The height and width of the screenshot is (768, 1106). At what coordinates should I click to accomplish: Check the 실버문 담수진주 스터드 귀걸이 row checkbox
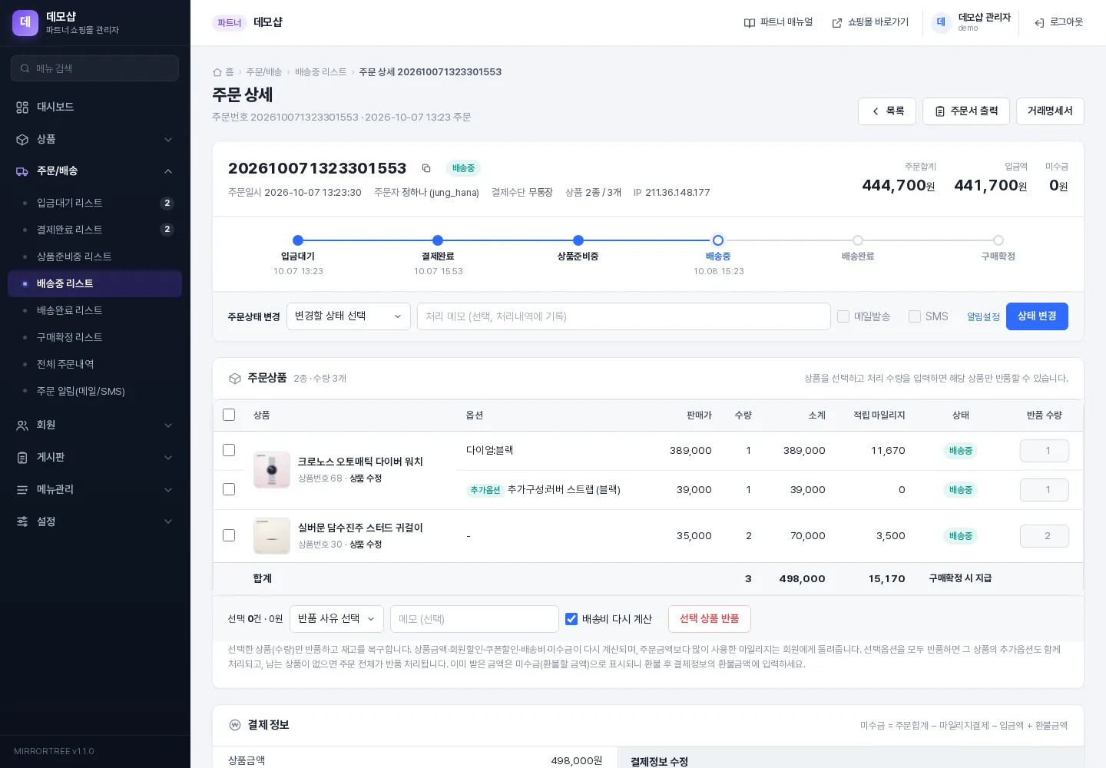[x=229, y=535]
